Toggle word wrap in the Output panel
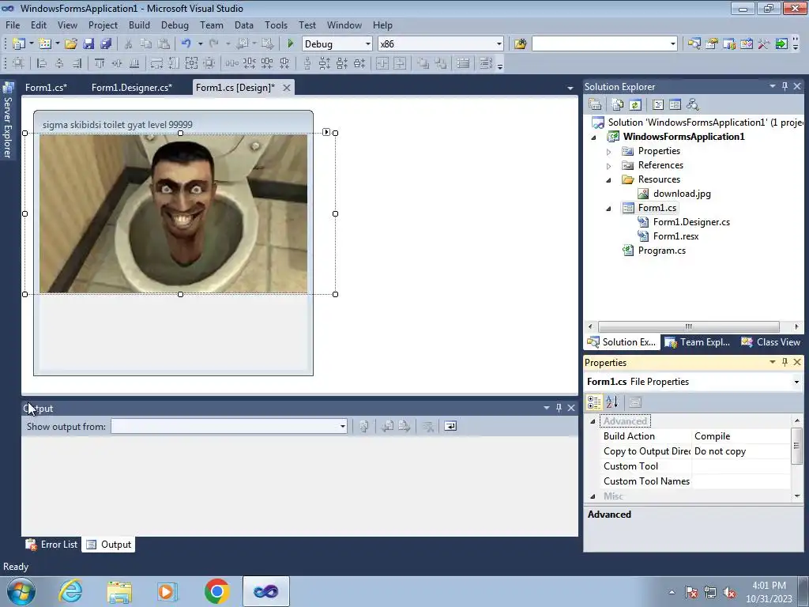 (450, 426)
